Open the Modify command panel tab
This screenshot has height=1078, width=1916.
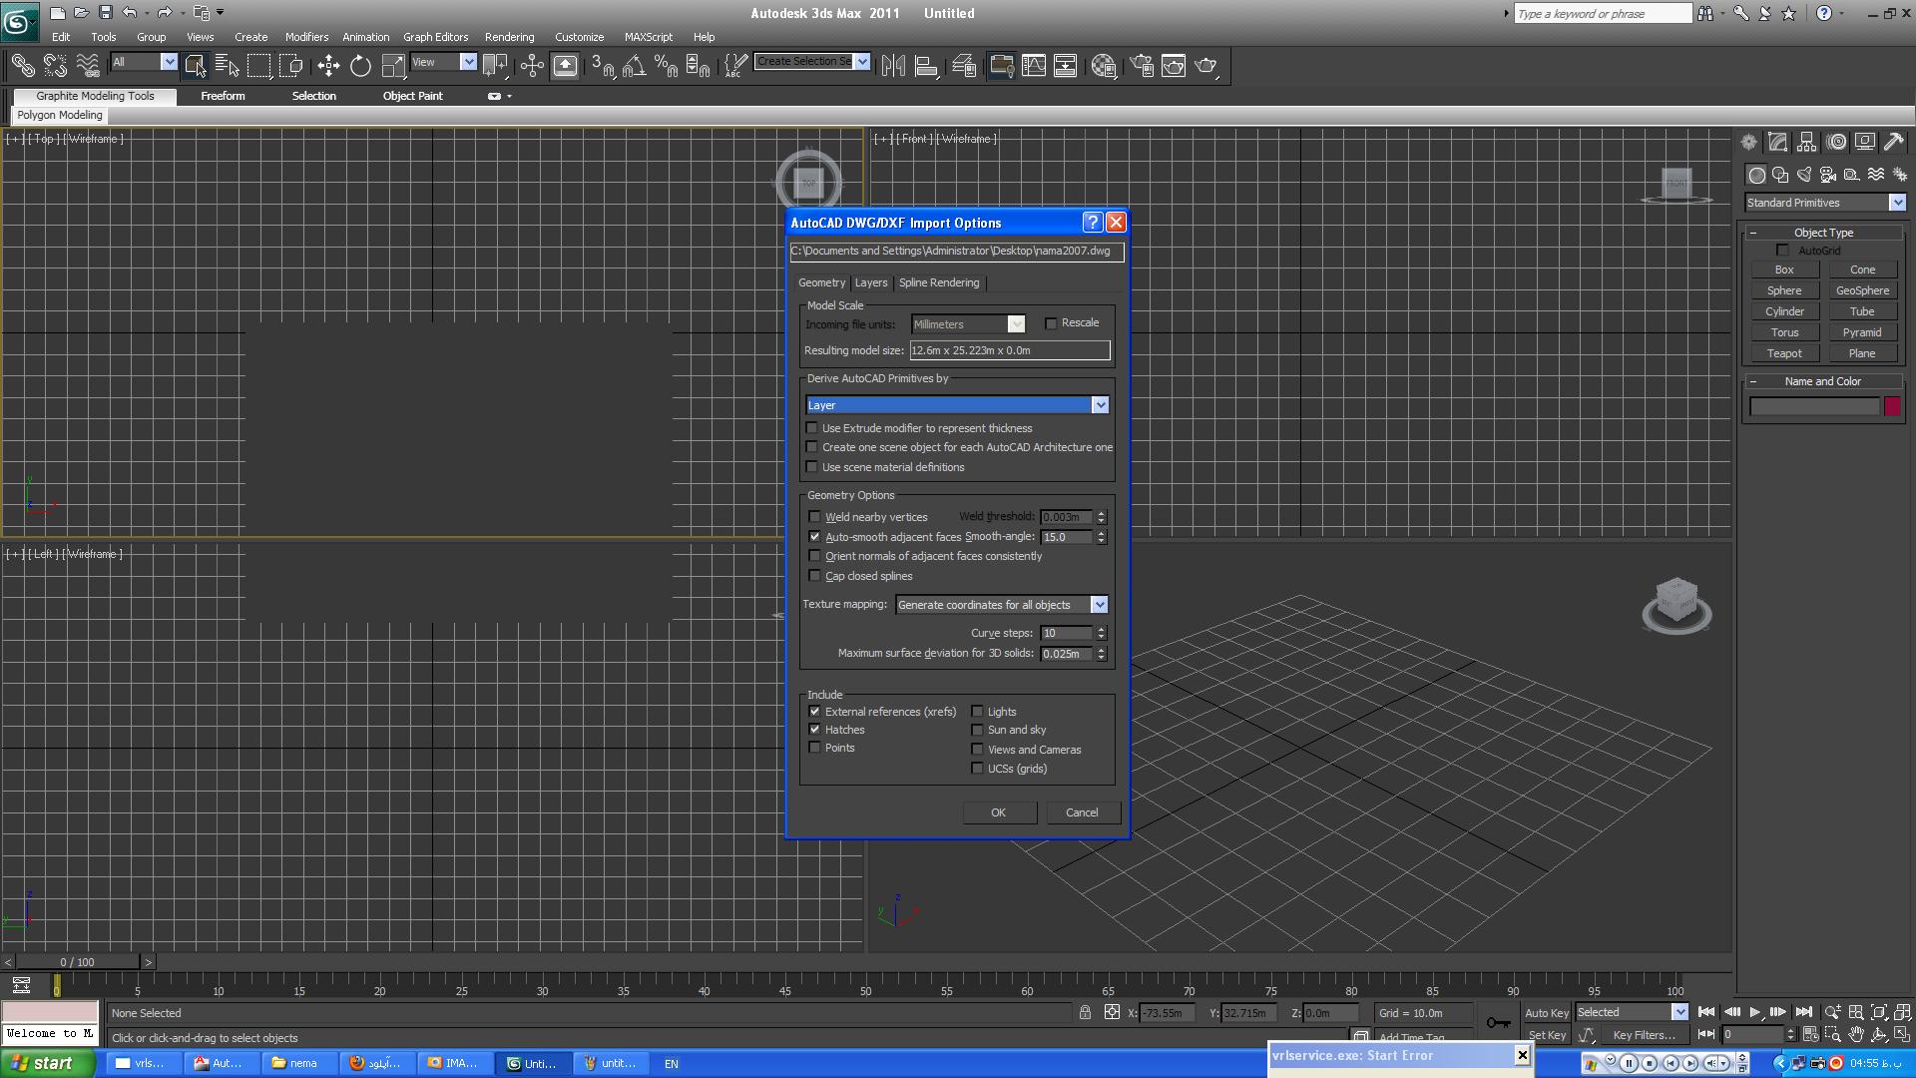[x=1777, y=142]
